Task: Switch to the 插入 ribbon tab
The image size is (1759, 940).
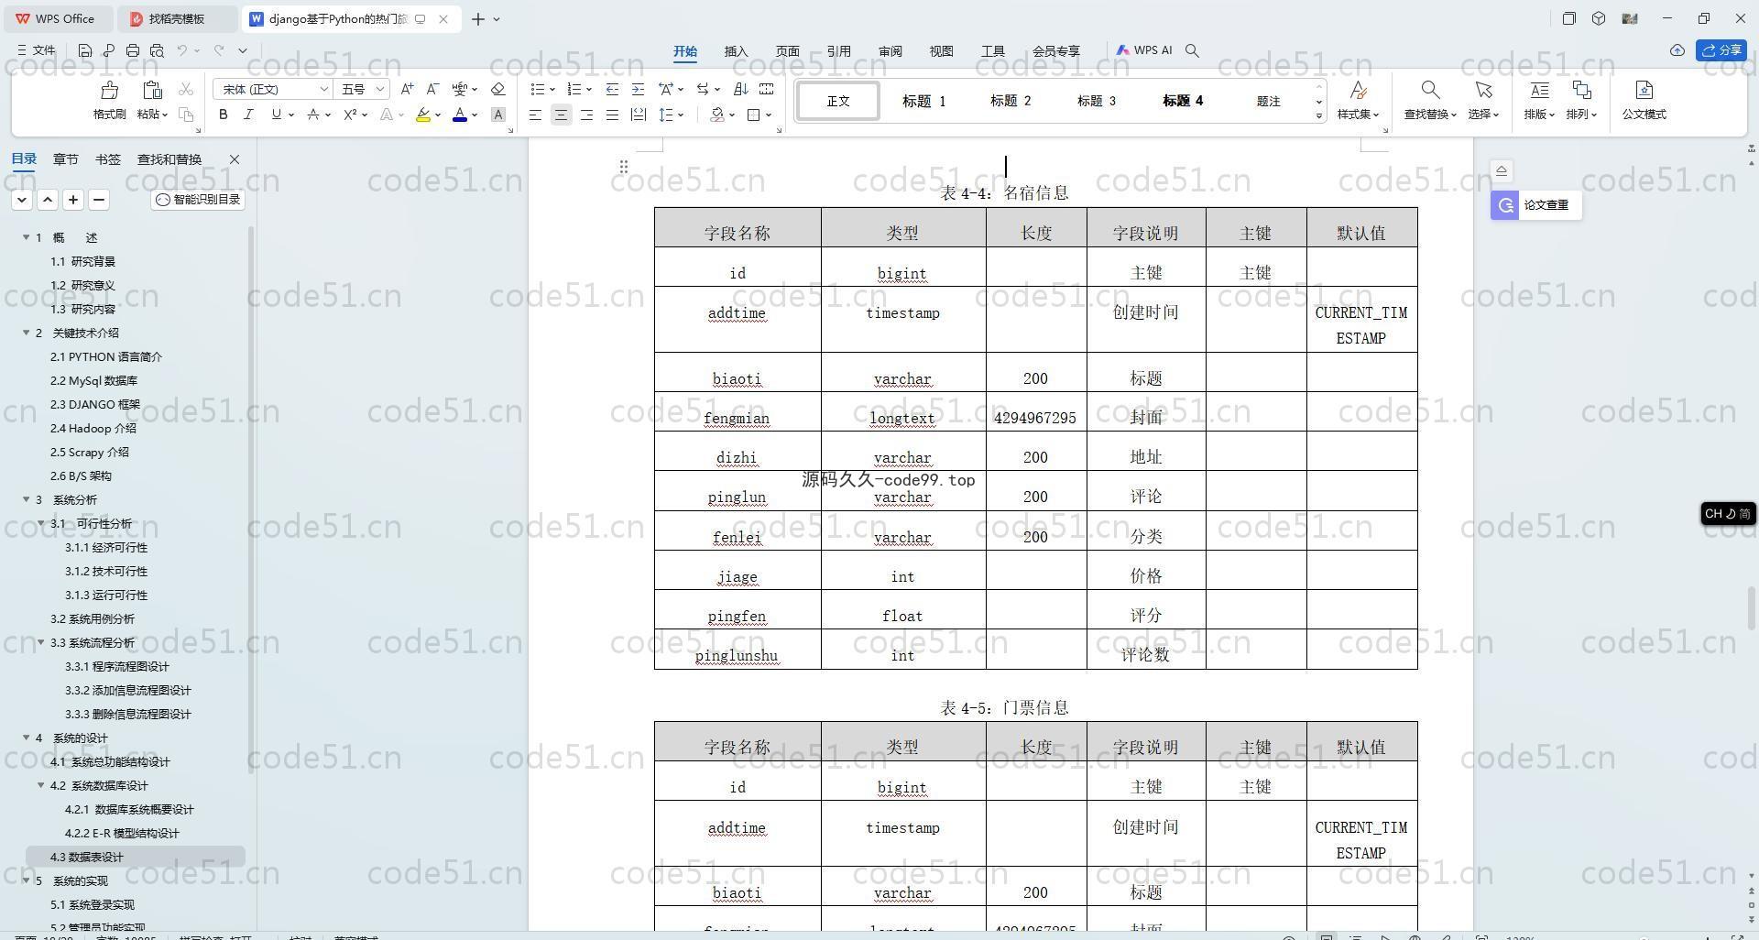Action: 736,51
